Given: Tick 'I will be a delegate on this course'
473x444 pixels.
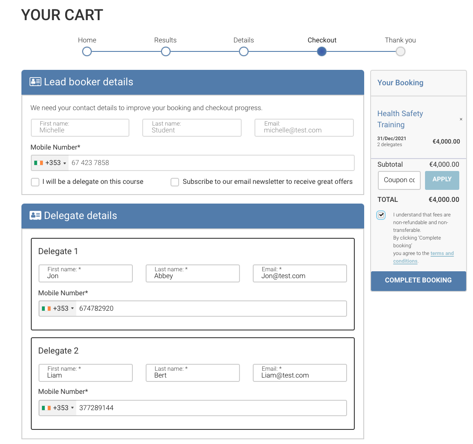Looking at the screenshot, I should pos(35,182).
